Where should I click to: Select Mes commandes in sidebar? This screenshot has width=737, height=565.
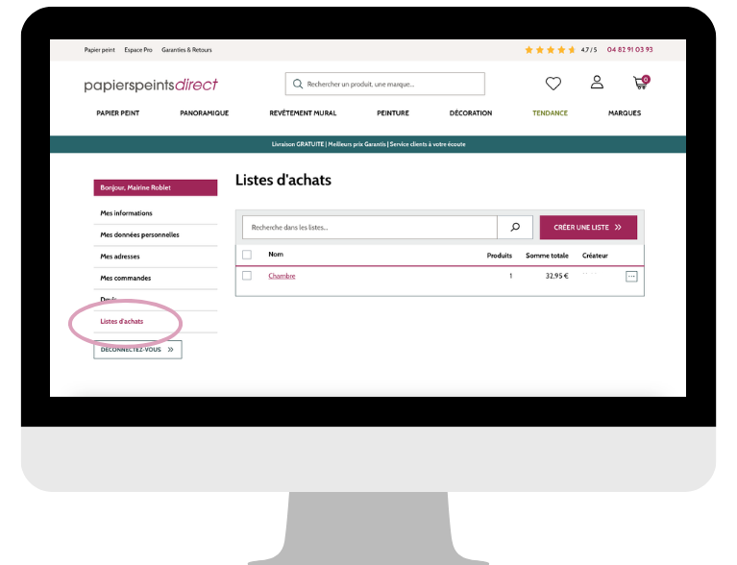[126, 279]
